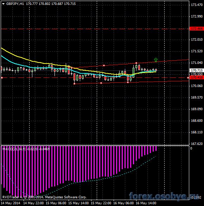The width and height of the screenshot is (204, 206).
Task: Click the GBPJPY,H1 chart title text
Action: 15,4
